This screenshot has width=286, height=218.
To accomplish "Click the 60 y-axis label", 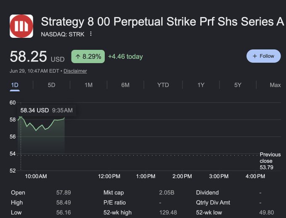I will (13, 103).
